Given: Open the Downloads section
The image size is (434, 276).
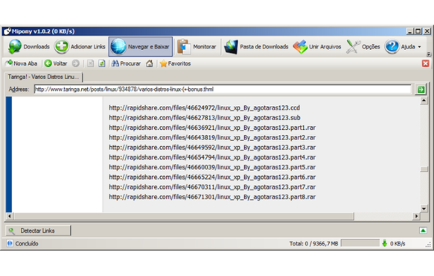Looking at the screenshot, I should [x=29, y=46].
